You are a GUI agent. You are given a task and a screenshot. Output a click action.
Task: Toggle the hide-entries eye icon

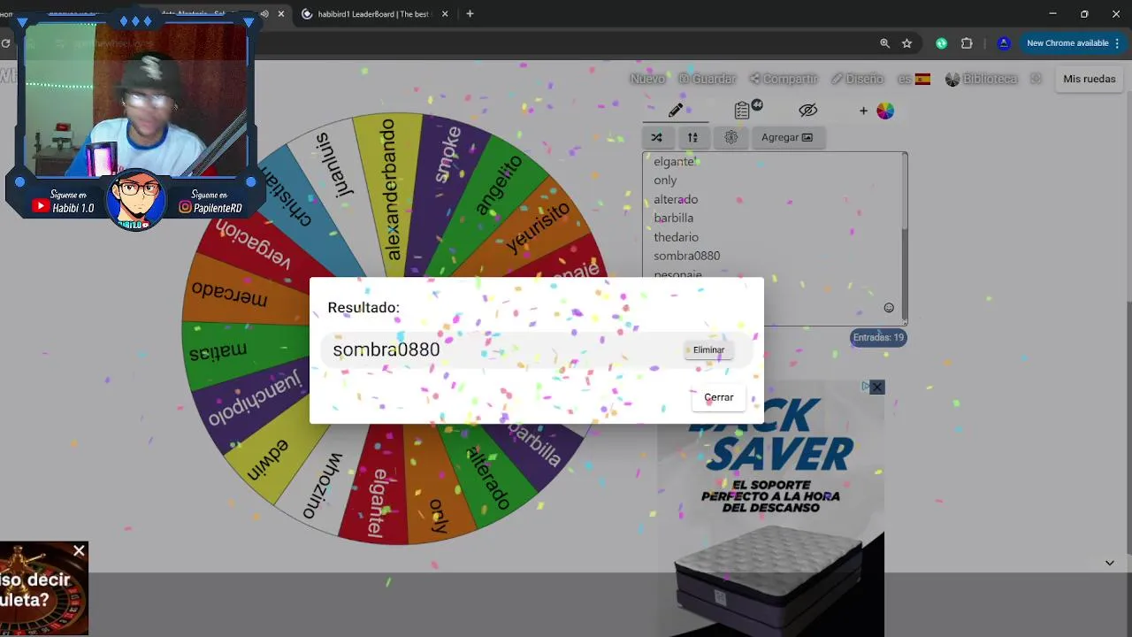(807, 111)
